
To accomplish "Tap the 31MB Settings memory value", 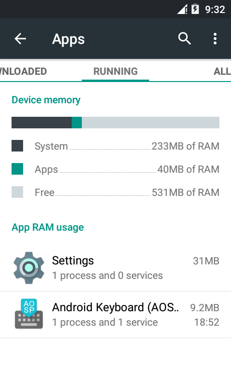I will 206,261.
